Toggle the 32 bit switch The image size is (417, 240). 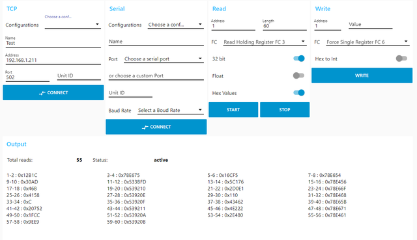pos(299,59)
